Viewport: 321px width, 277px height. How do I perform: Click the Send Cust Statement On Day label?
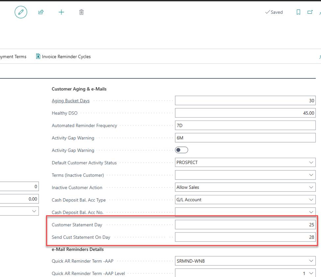pos(81,237)
